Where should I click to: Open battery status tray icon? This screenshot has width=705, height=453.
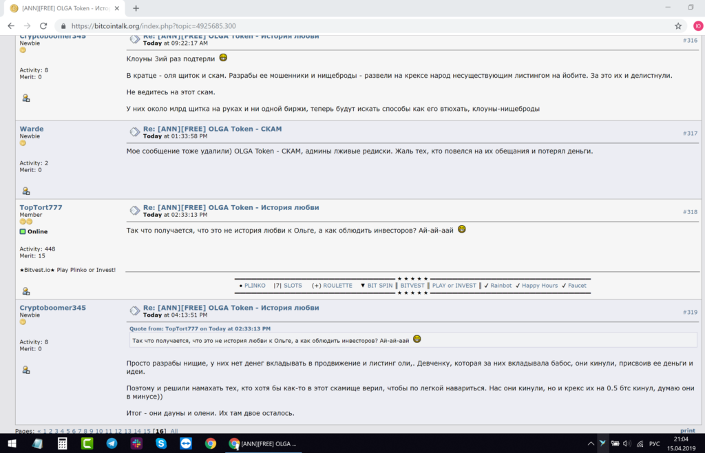[x=615, y=443]
